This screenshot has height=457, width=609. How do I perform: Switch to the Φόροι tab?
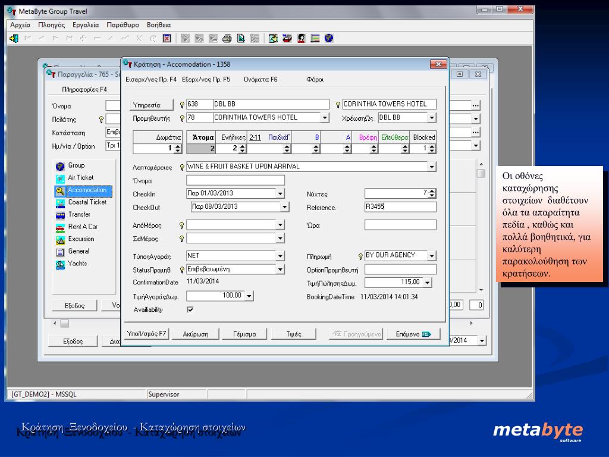tap(315, 79)
